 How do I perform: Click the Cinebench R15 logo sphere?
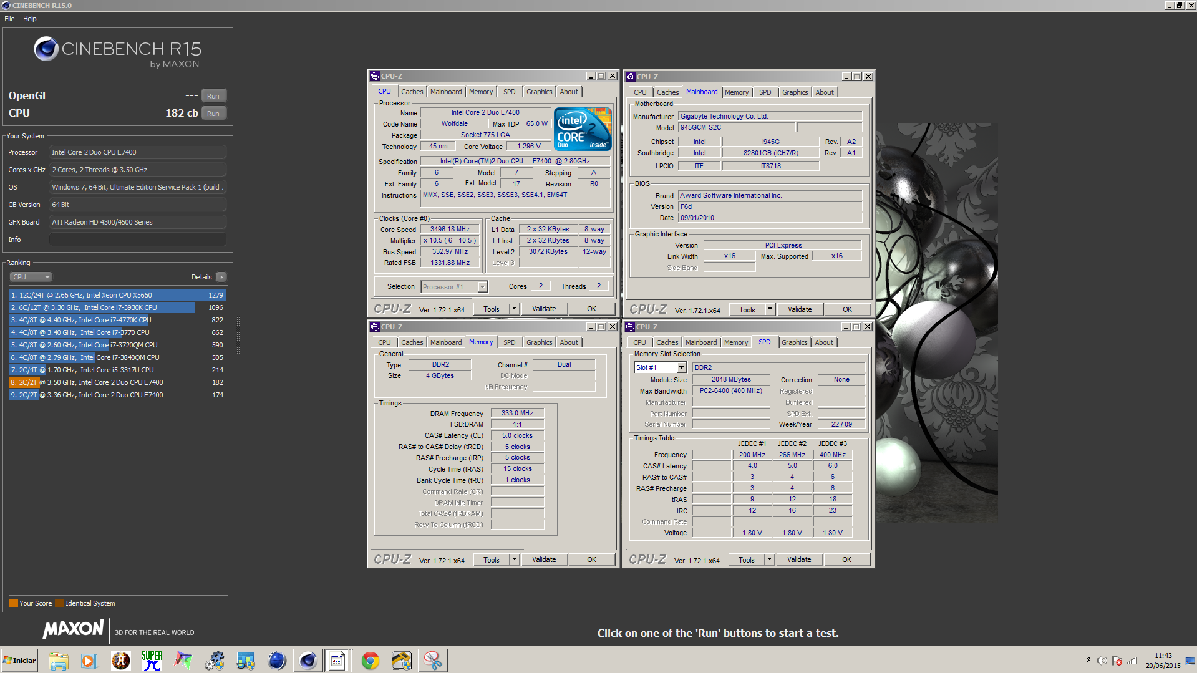(46, 49)
